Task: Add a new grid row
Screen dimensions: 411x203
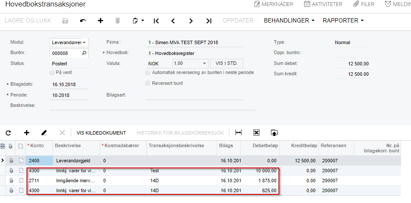Action: [x=27, y=133]
